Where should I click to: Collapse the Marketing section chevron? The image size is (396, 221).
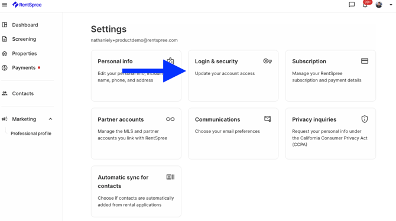[x=50, y=119]
